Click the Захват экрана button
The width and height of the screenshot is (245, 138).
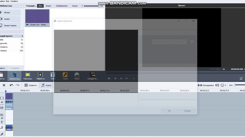pos(10,26)
